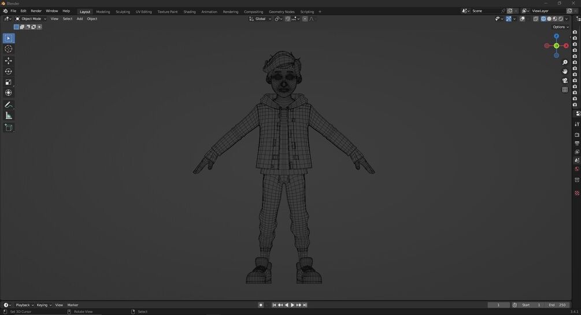Switch to the Geometry Nodes workspace tab
The width and height of the screenshot is (581, 315).
(282, 12)
